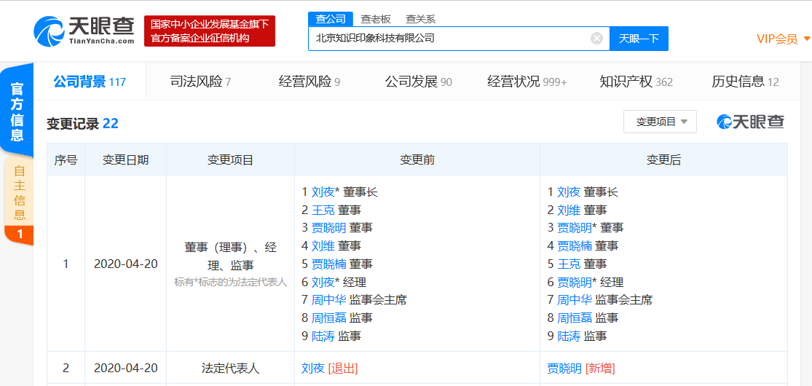Expand the VIP会员 dropdown menu
This screenshot has width=812, height=386.
click(784, 39)
